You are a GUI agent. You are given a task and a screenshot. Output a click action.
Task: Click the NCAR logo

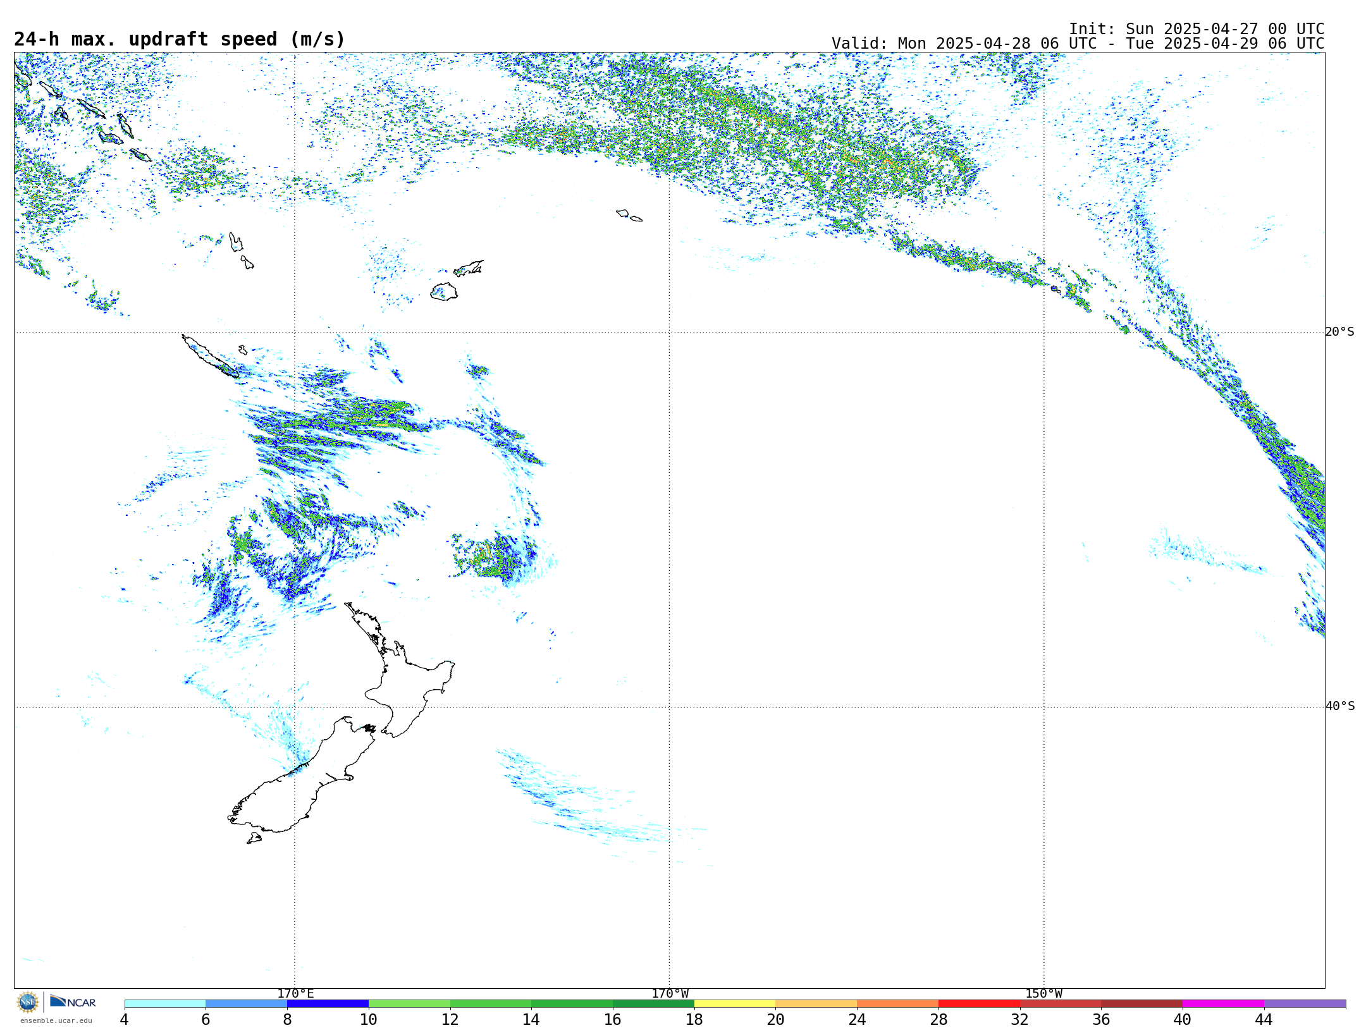pos(73,1001)
